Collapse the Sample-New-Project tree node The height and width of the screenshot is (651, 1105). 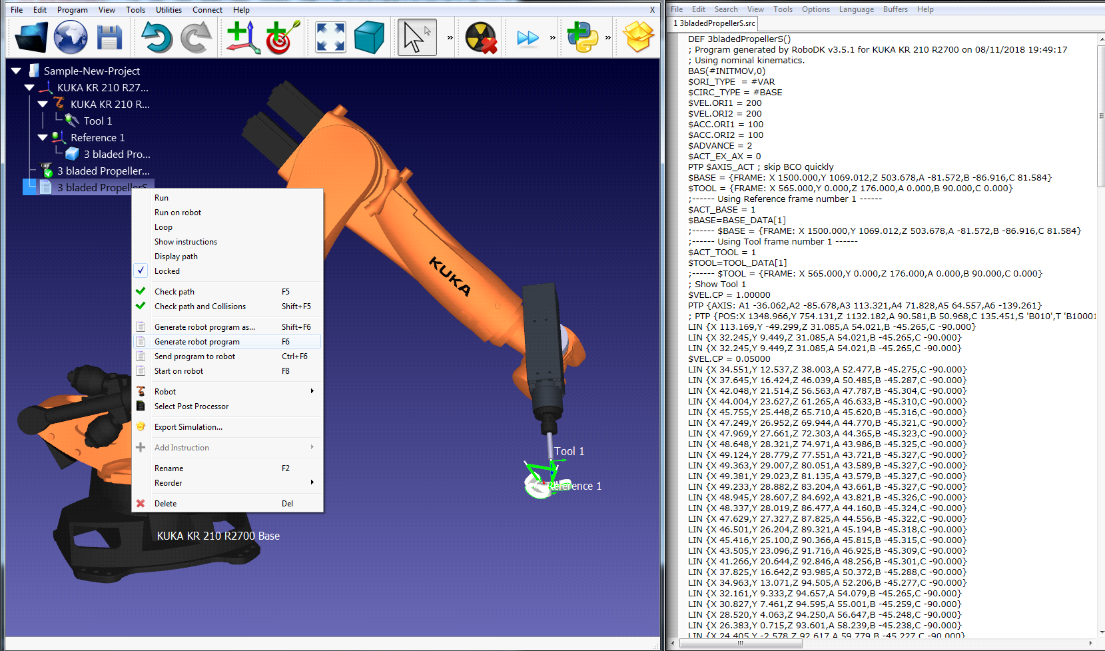(15, 70)
